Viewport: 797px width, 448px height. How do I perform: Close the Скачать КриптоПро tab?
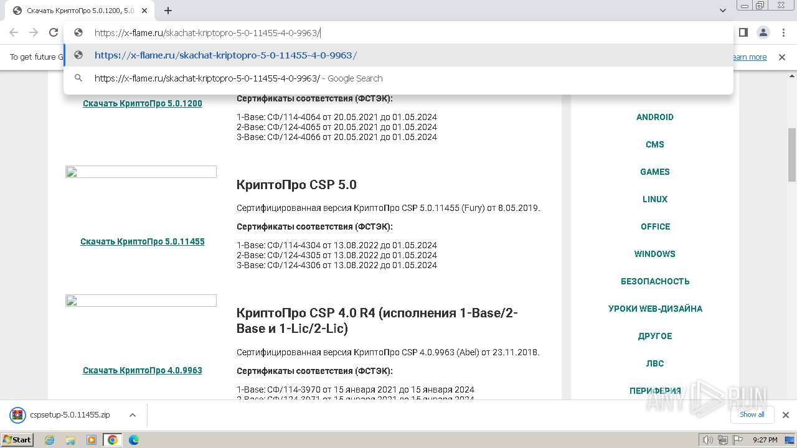point(144,11)
